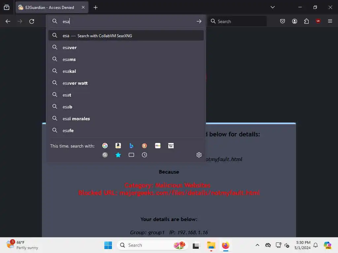Screen dimensions: 338x253
Task: Open Task View on taskbar
Action: point(196,245)
